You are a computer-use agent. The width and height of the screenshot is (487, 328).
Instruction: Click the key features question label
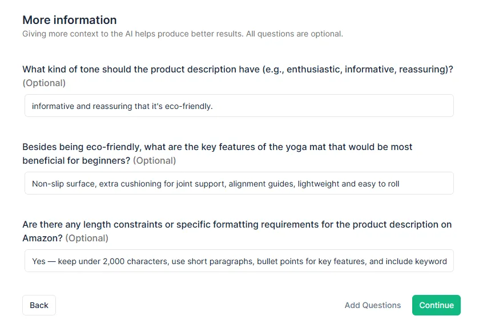pos(217,147)
